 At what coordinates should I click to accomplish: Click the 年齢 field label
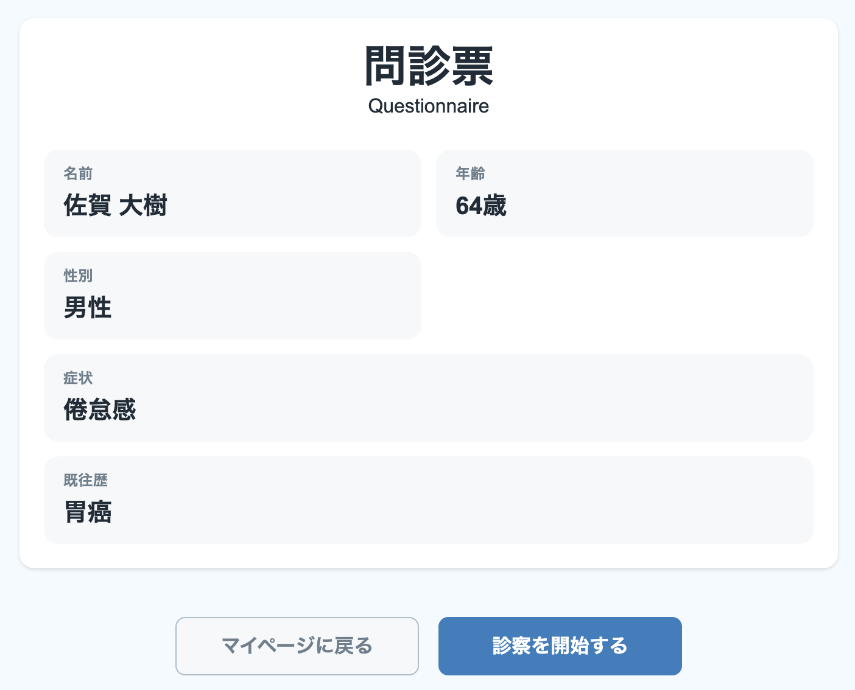[470, 174]
